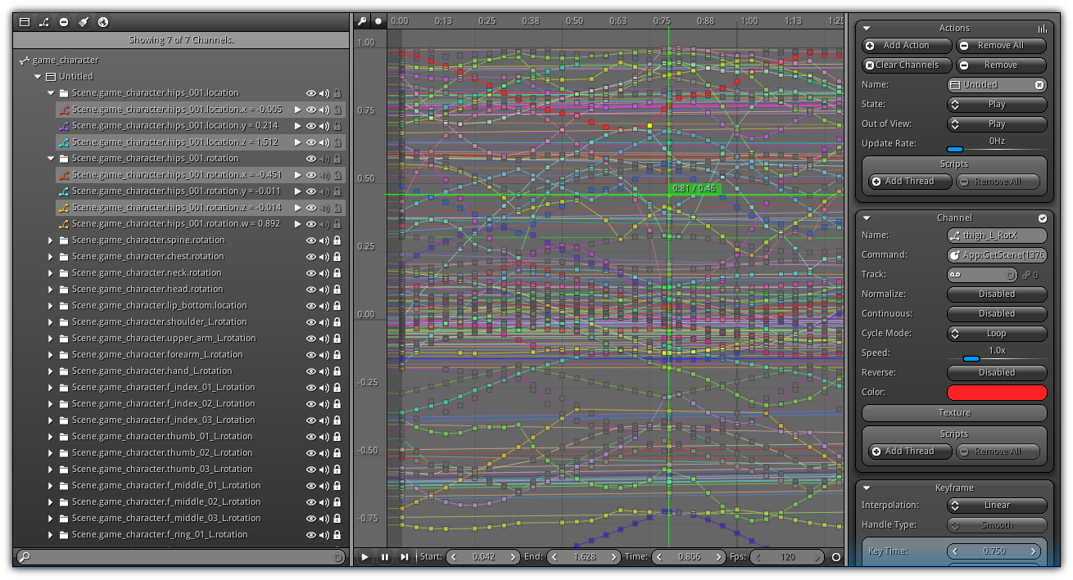Click the Texture button
The height and width of the screenshot is (580, 1073).
pyautogui.click(x=954, y=413)
